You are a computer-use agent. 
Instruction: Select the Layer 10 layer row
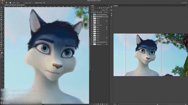coord(100,19)
